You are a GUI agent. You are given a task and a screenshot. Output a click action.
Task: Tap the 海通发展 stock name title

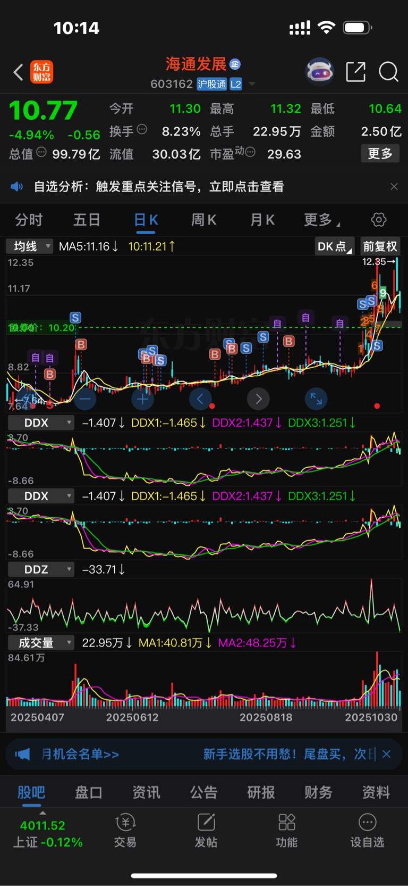(x=196, y=64)
